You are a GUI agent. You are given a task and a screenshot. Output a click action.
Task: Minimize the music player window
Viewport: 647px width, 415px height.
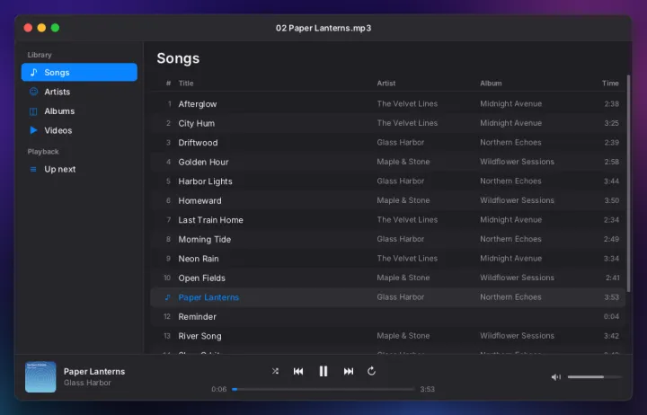pyautogui.click(x=41, y=28)
